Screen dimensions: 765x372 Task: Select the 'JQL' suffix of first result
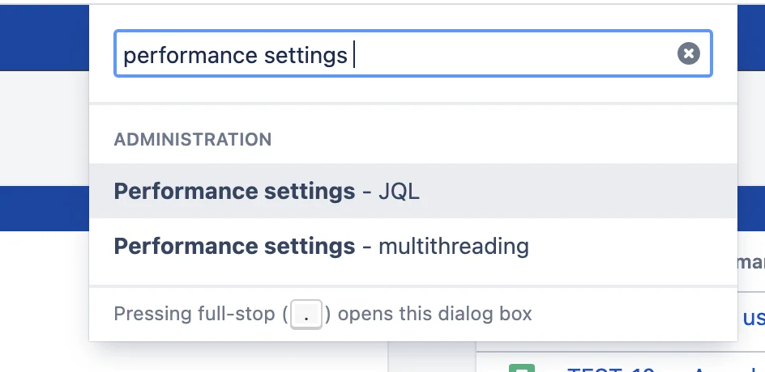coord(399,192)
